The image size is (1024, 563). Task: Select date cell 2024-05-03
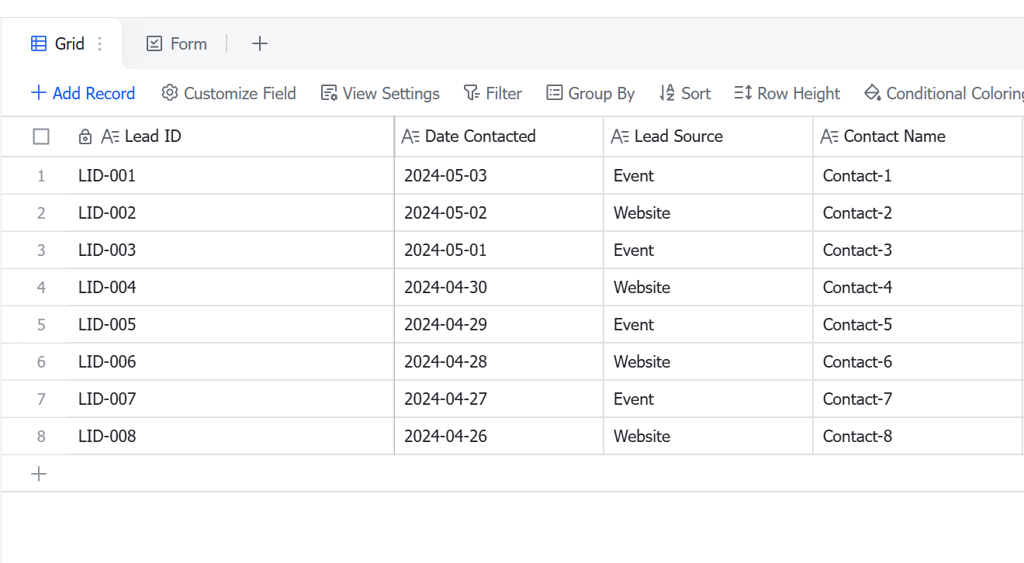click(x=499, y=175)
